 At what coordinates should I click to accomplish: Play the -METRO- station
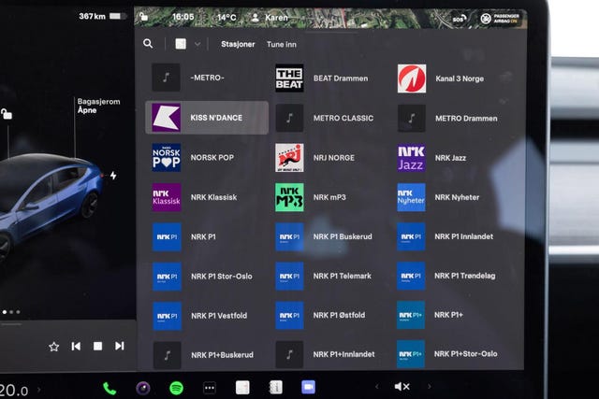coord(207,78)
